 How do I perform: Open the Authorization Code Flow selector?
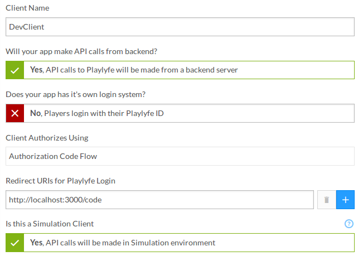(180, 156)
